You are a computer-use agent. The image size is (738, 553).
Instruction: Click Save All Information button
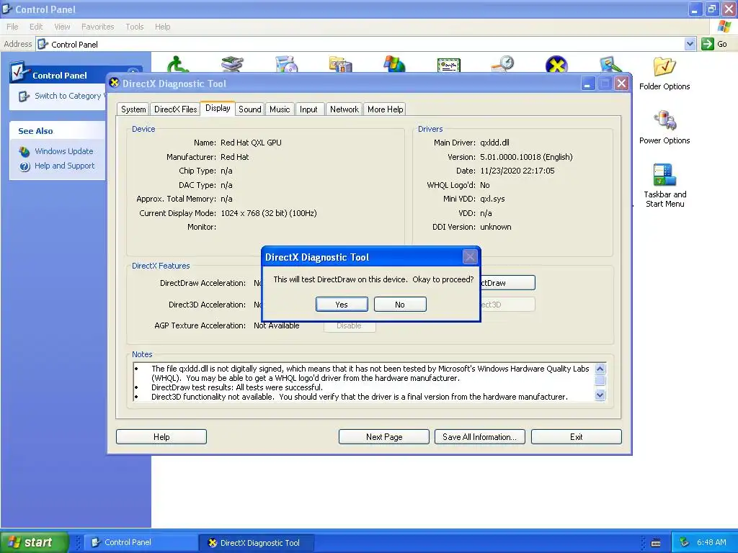click(479, 437)
